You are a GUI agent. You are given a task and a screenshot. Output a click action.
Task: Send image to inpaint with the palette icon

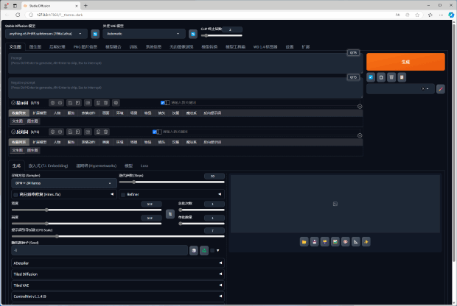pyautogui.click(x=346, y=242)
